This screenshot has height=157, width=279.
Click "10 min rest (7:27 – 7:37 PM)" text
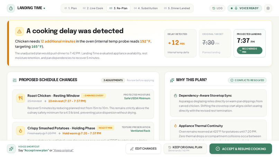pos(67,101)
